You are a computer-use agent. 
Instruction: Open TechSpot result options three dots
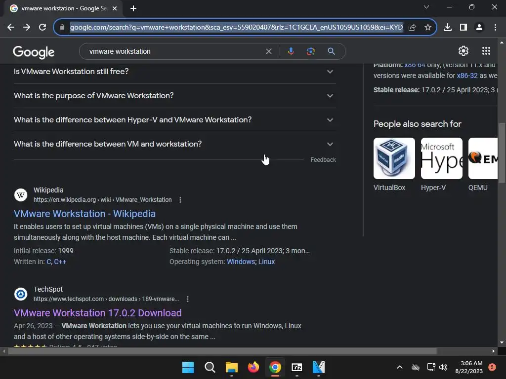188,299
